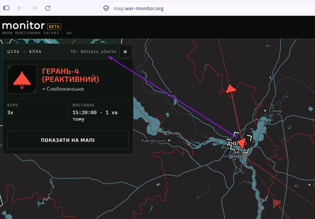The image size is (315, 219).
Task: Click the last seen time 15:20:00
Action: click(84, 113)
